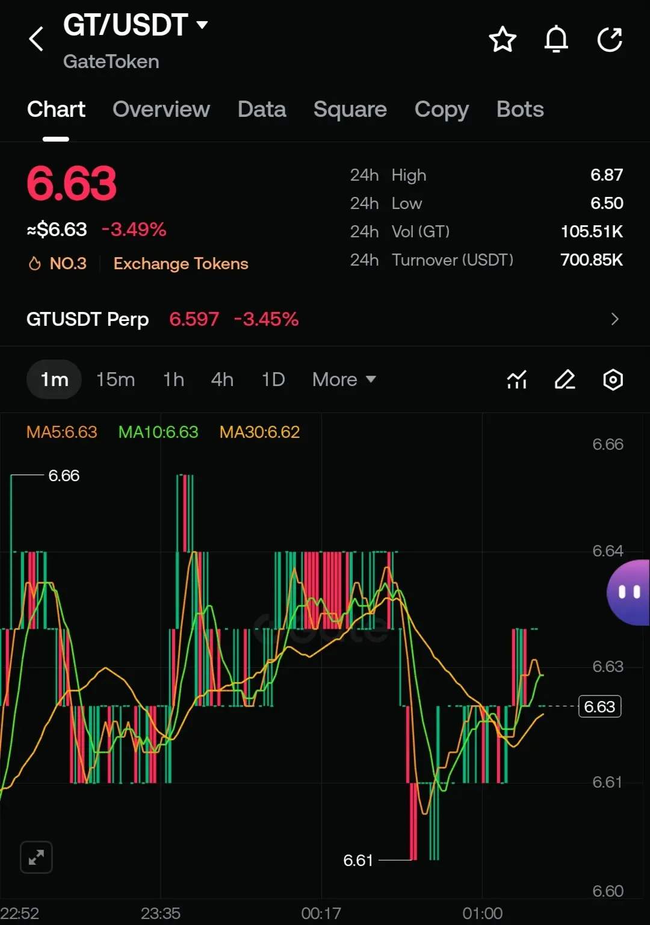The image size is (650, 925).
Task: Open chart settings hexagon icon
Action: [x=613, y=379]
